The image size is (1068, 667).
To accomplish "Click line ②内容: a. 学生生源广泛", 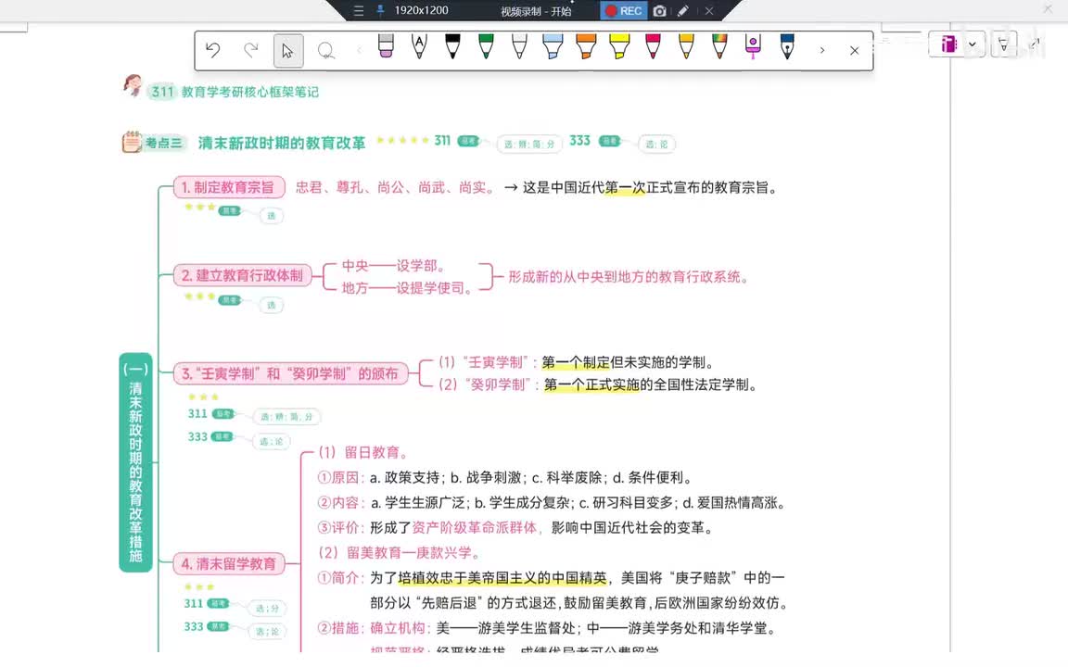I will click(553, 503).
